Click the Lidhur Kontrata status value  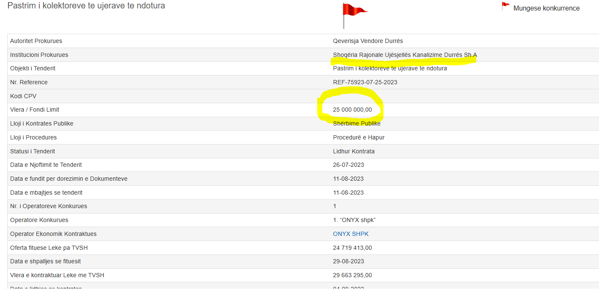[353, 151]
